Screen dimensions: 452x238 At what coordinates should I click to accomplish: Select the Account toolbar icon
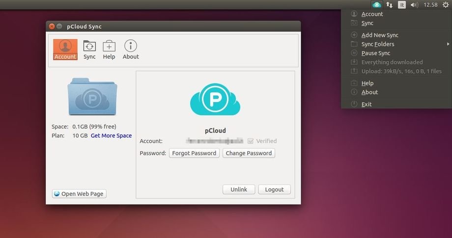click(65, 50)
